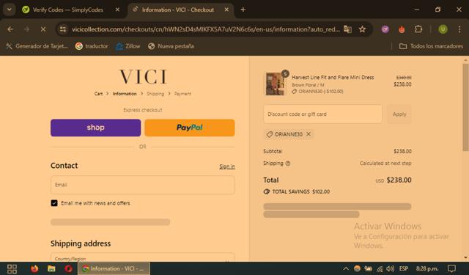The height and width of the screenshot is (275, 469).
Task: Pay with PayPal express checkout
Action: click(190, 128)
